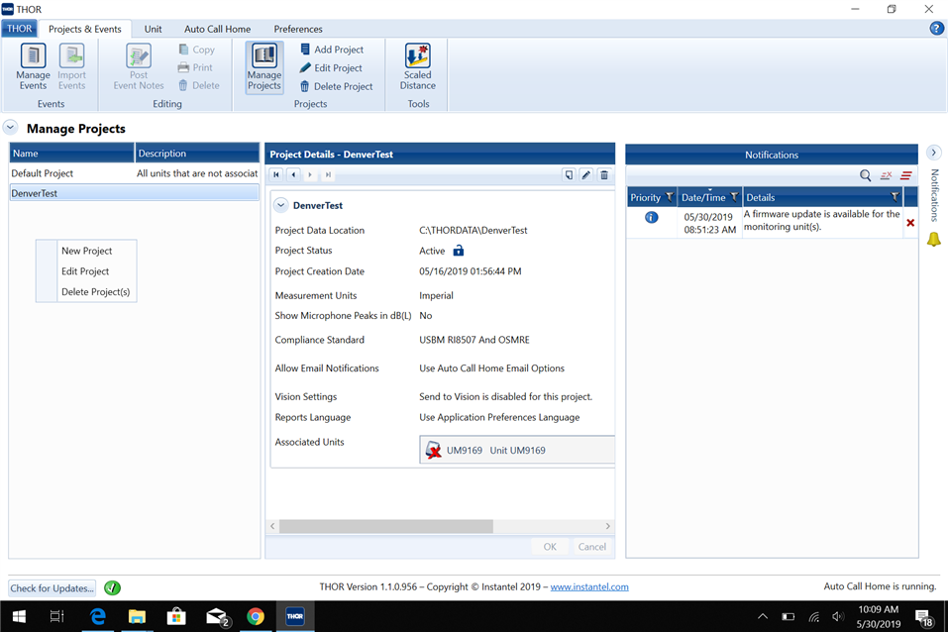Click the Copy command in Editing group

[197, 50]
